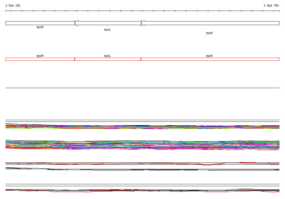Viewport: 285px width, 199px height.
Task: Click the epsK label under black arrow
Action: pyautogui.click(x=209, y=33)
